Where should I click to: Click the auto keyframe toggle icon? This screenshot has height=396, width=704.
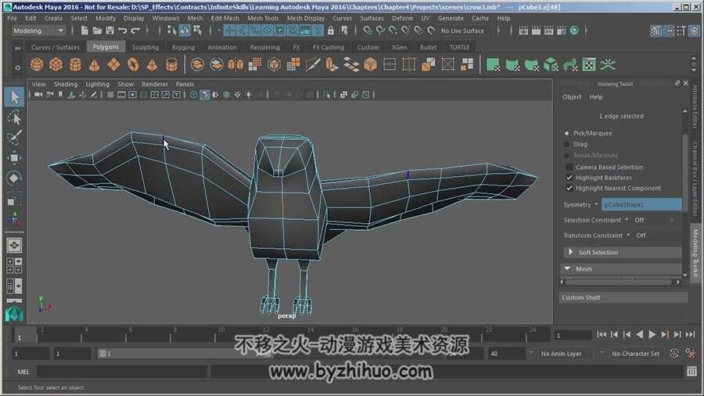pyautogui.click(x=674, y=353)
